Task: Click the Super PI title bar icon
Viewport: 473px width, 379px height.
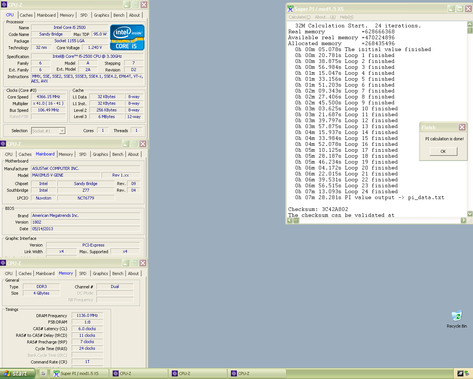Action: tap(290, 9)
